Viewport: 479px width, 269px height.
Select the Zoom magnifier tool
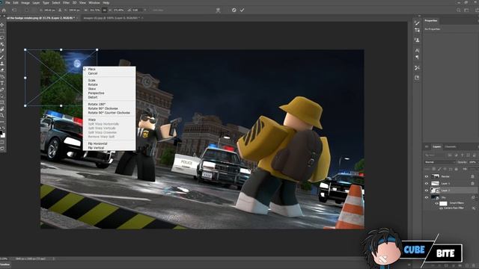point(2,115)
